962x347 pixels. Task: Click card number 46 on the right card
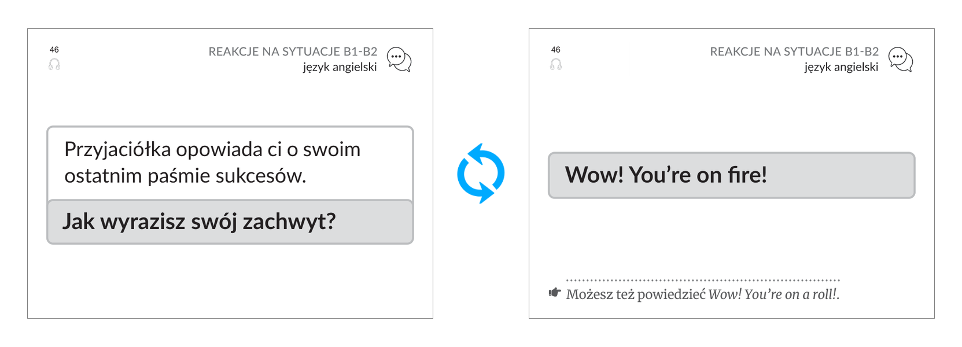click(x=556, y=50)
